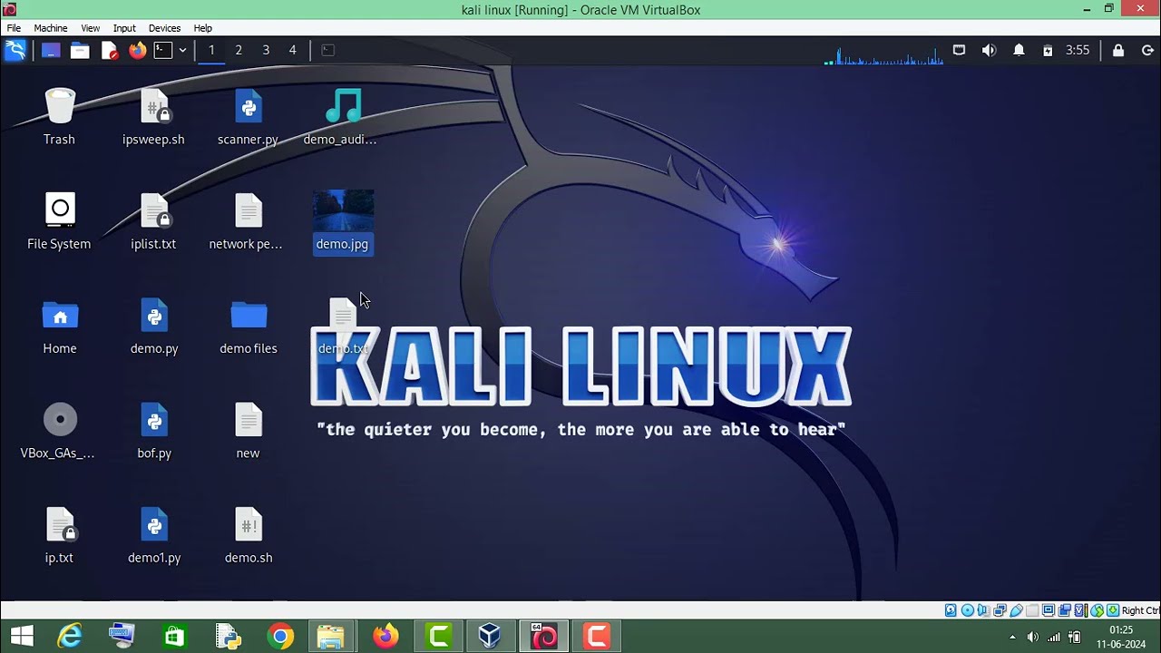Open the View menu
Screen dimensions: 1161x653
click(90, 28)
